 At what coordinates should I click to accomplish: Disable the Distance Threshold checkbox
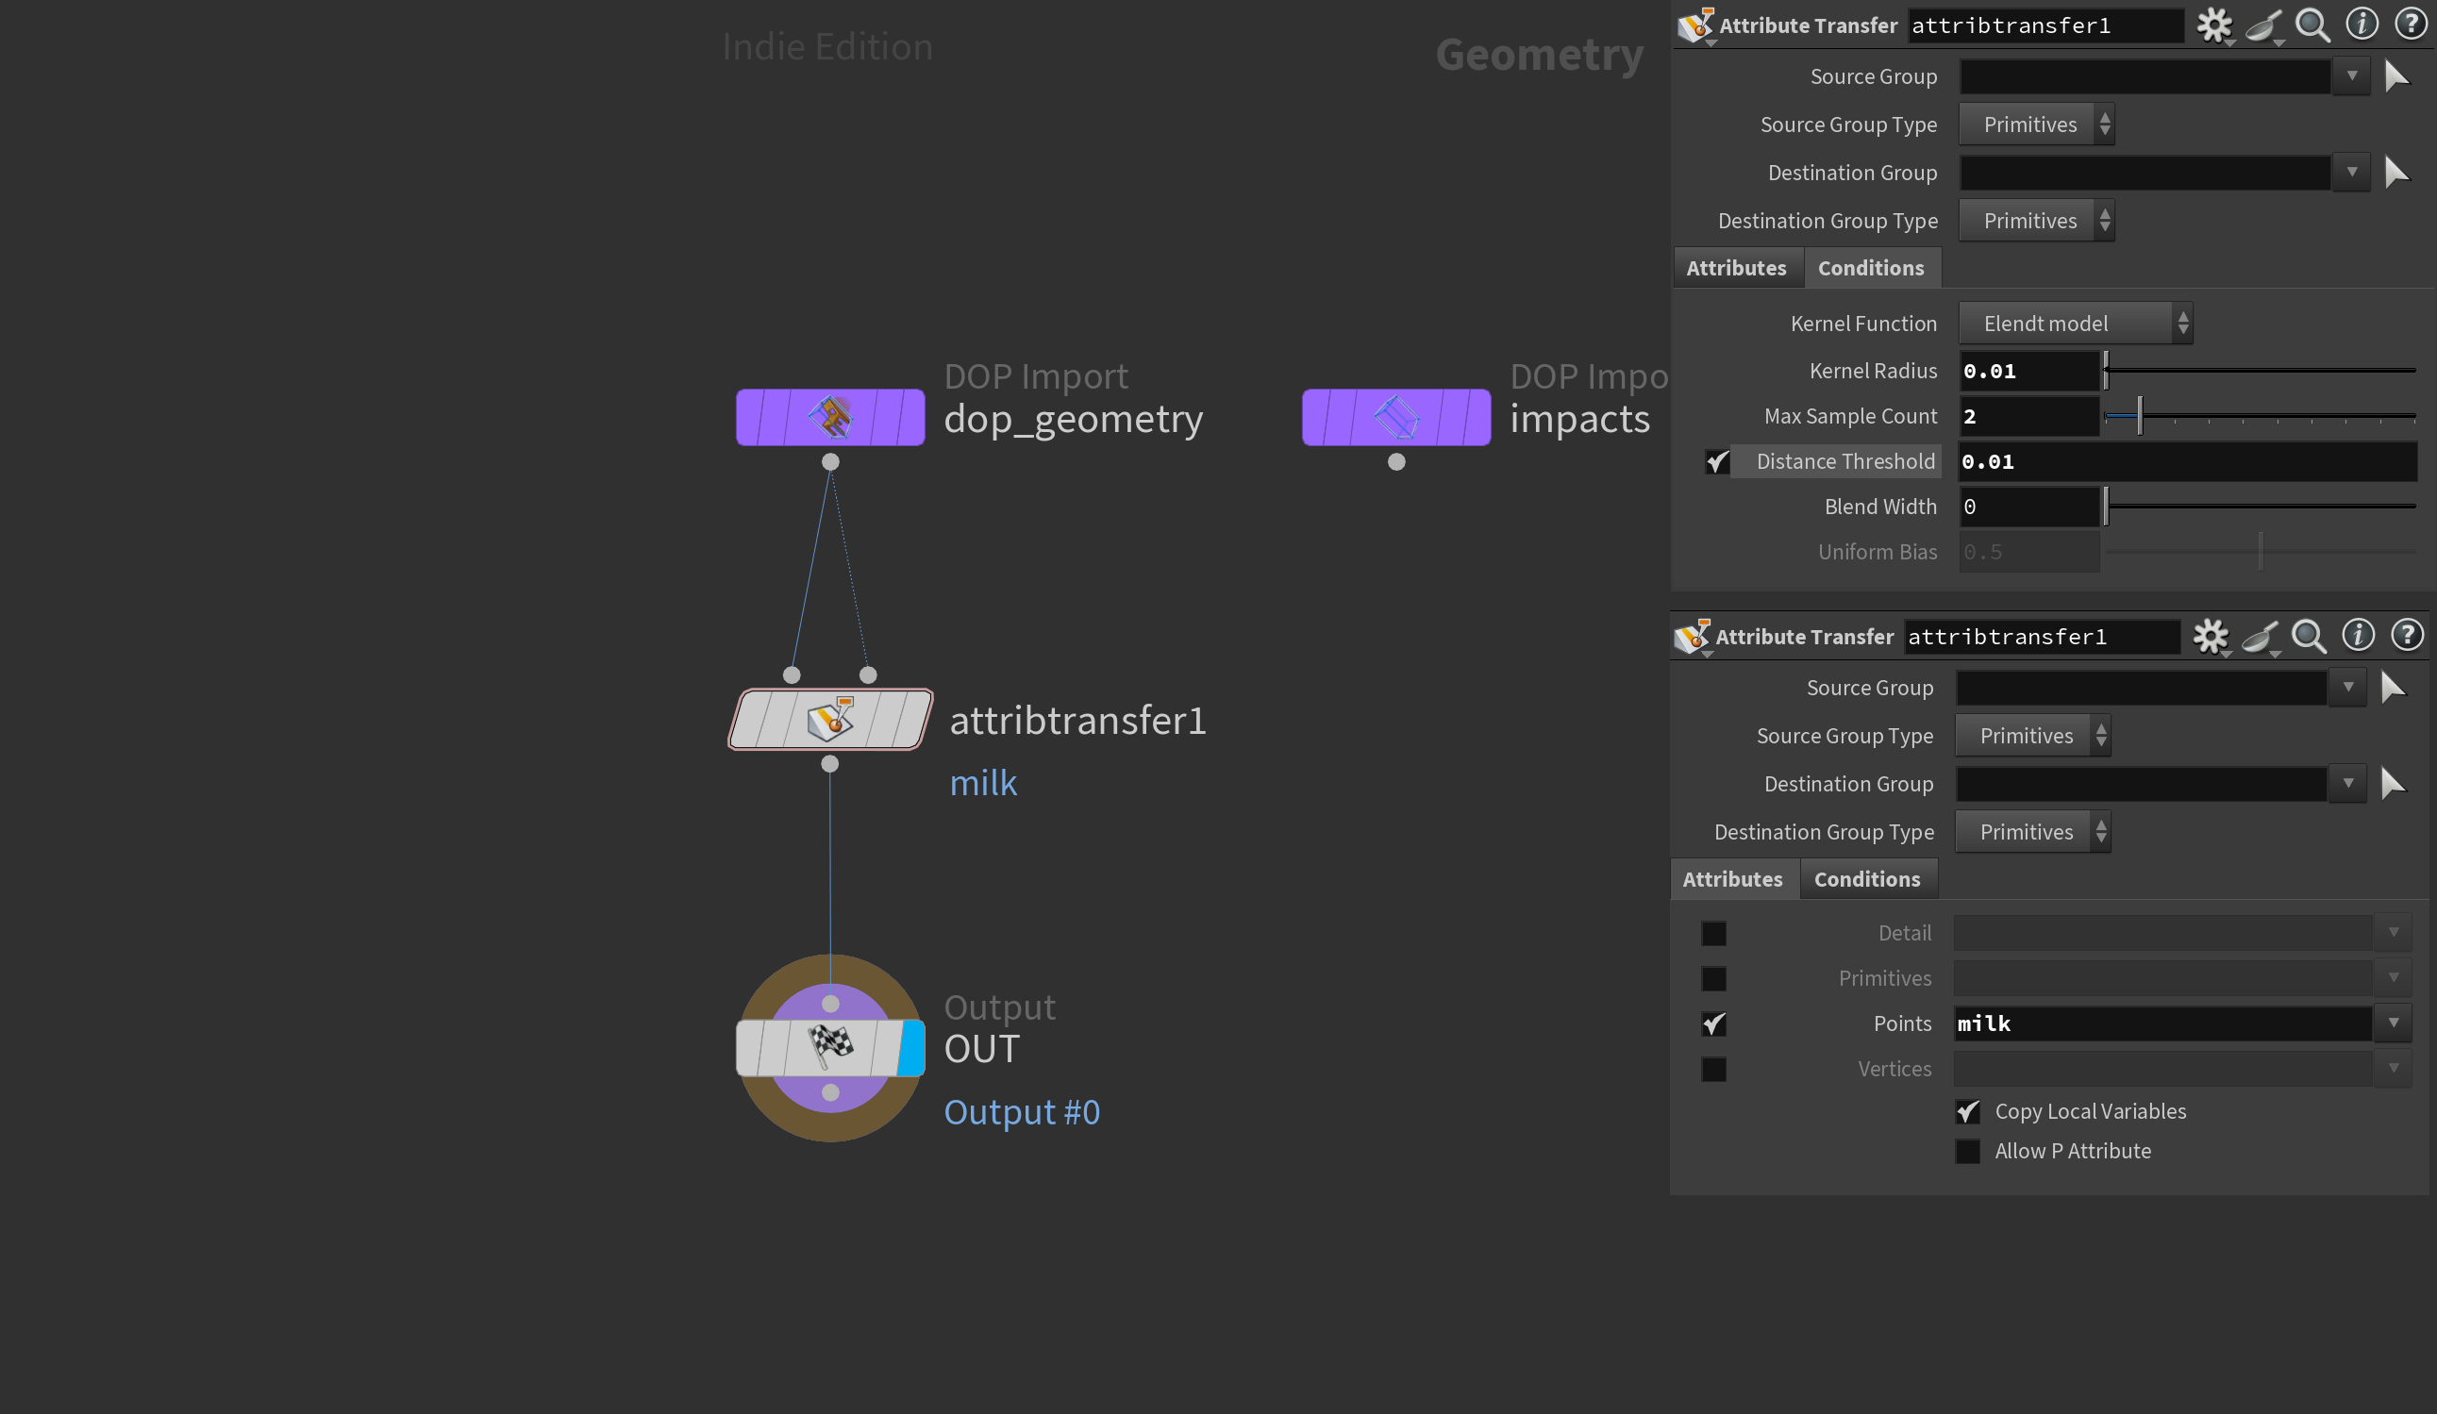pos(1717,462)
